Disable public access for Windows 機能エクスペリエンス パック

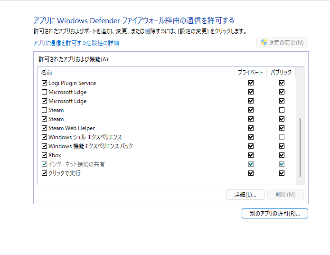282,146
